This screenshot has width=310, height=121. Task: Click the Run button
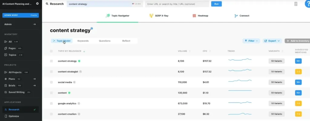point(216,4)
